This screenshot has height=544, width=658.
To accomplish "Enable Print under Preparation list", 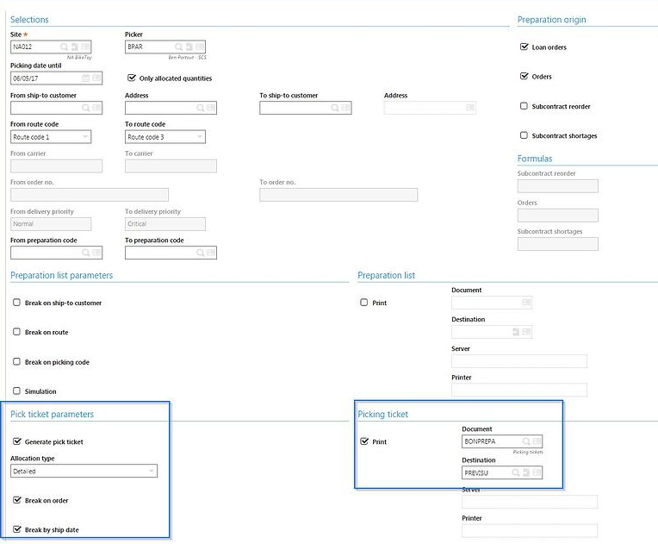I will (364, 303).
